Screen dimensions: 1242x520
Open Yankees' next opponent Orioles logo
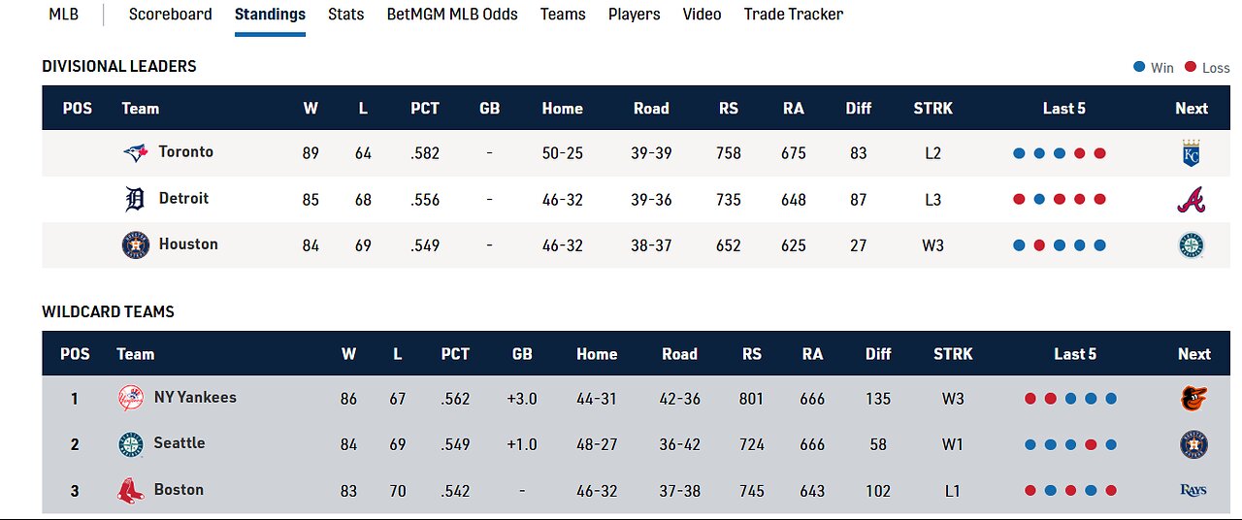click(x=1193, y=398)
